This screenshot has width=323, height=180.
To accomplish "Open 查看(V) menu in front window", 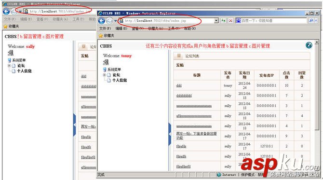I will pyautogui.click(x=137, y=28).
